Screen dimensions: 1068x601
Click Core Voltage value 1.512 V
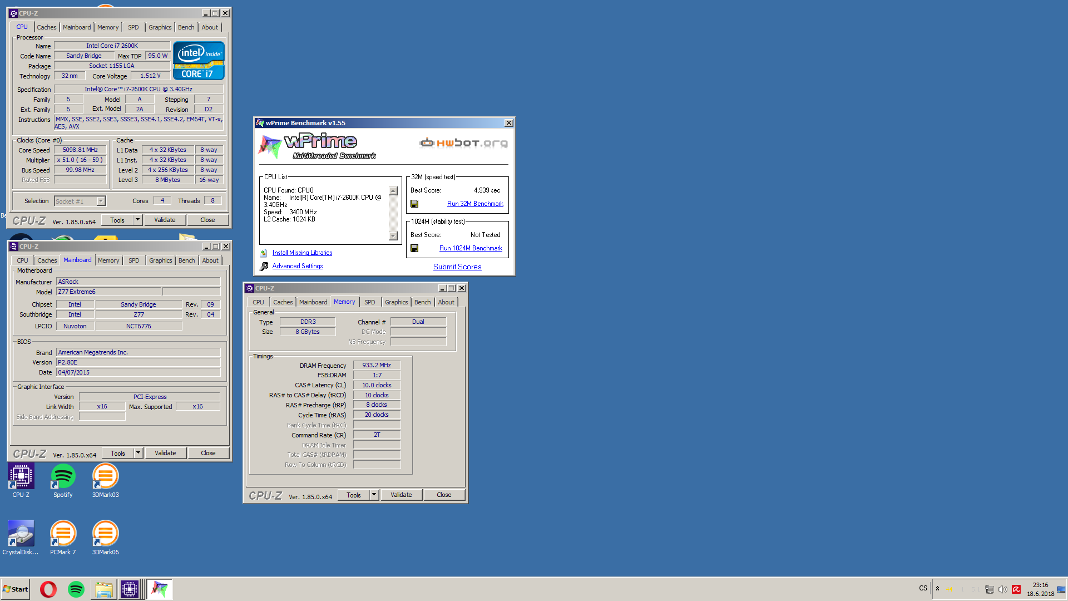pos(150,76)
